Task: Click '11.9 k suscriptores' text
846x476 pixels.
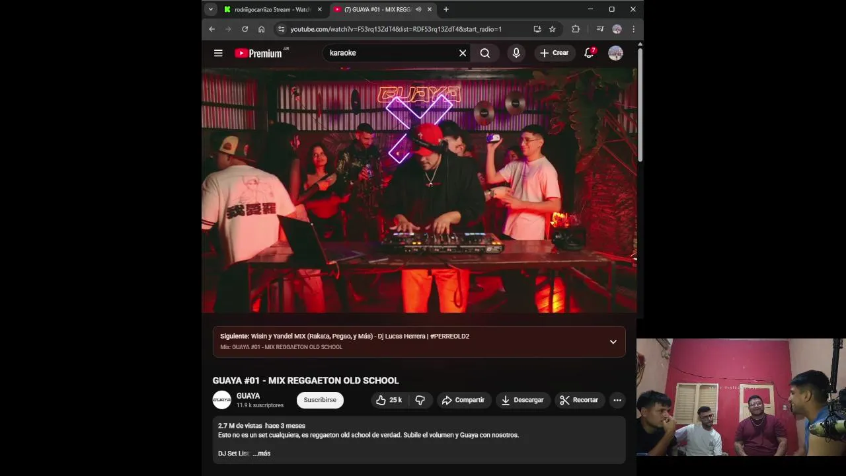Action: coord(260,405)
